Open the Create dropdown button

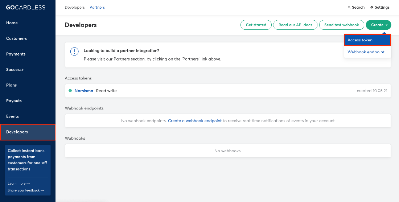click(378, 25)
